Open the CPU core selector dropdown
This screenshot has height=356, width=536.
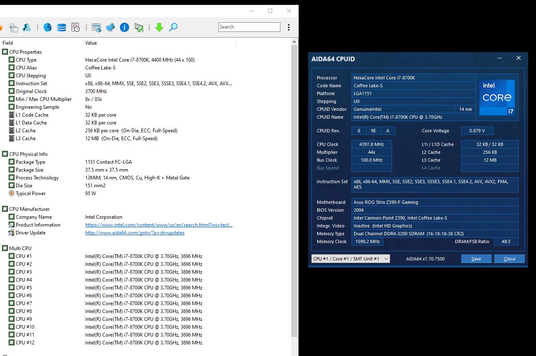tap(350, 259)
